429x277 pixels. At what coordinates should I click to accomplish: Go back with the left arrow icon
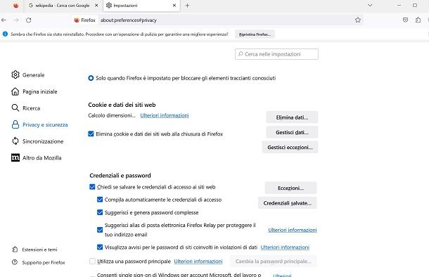tap(4, 20)
